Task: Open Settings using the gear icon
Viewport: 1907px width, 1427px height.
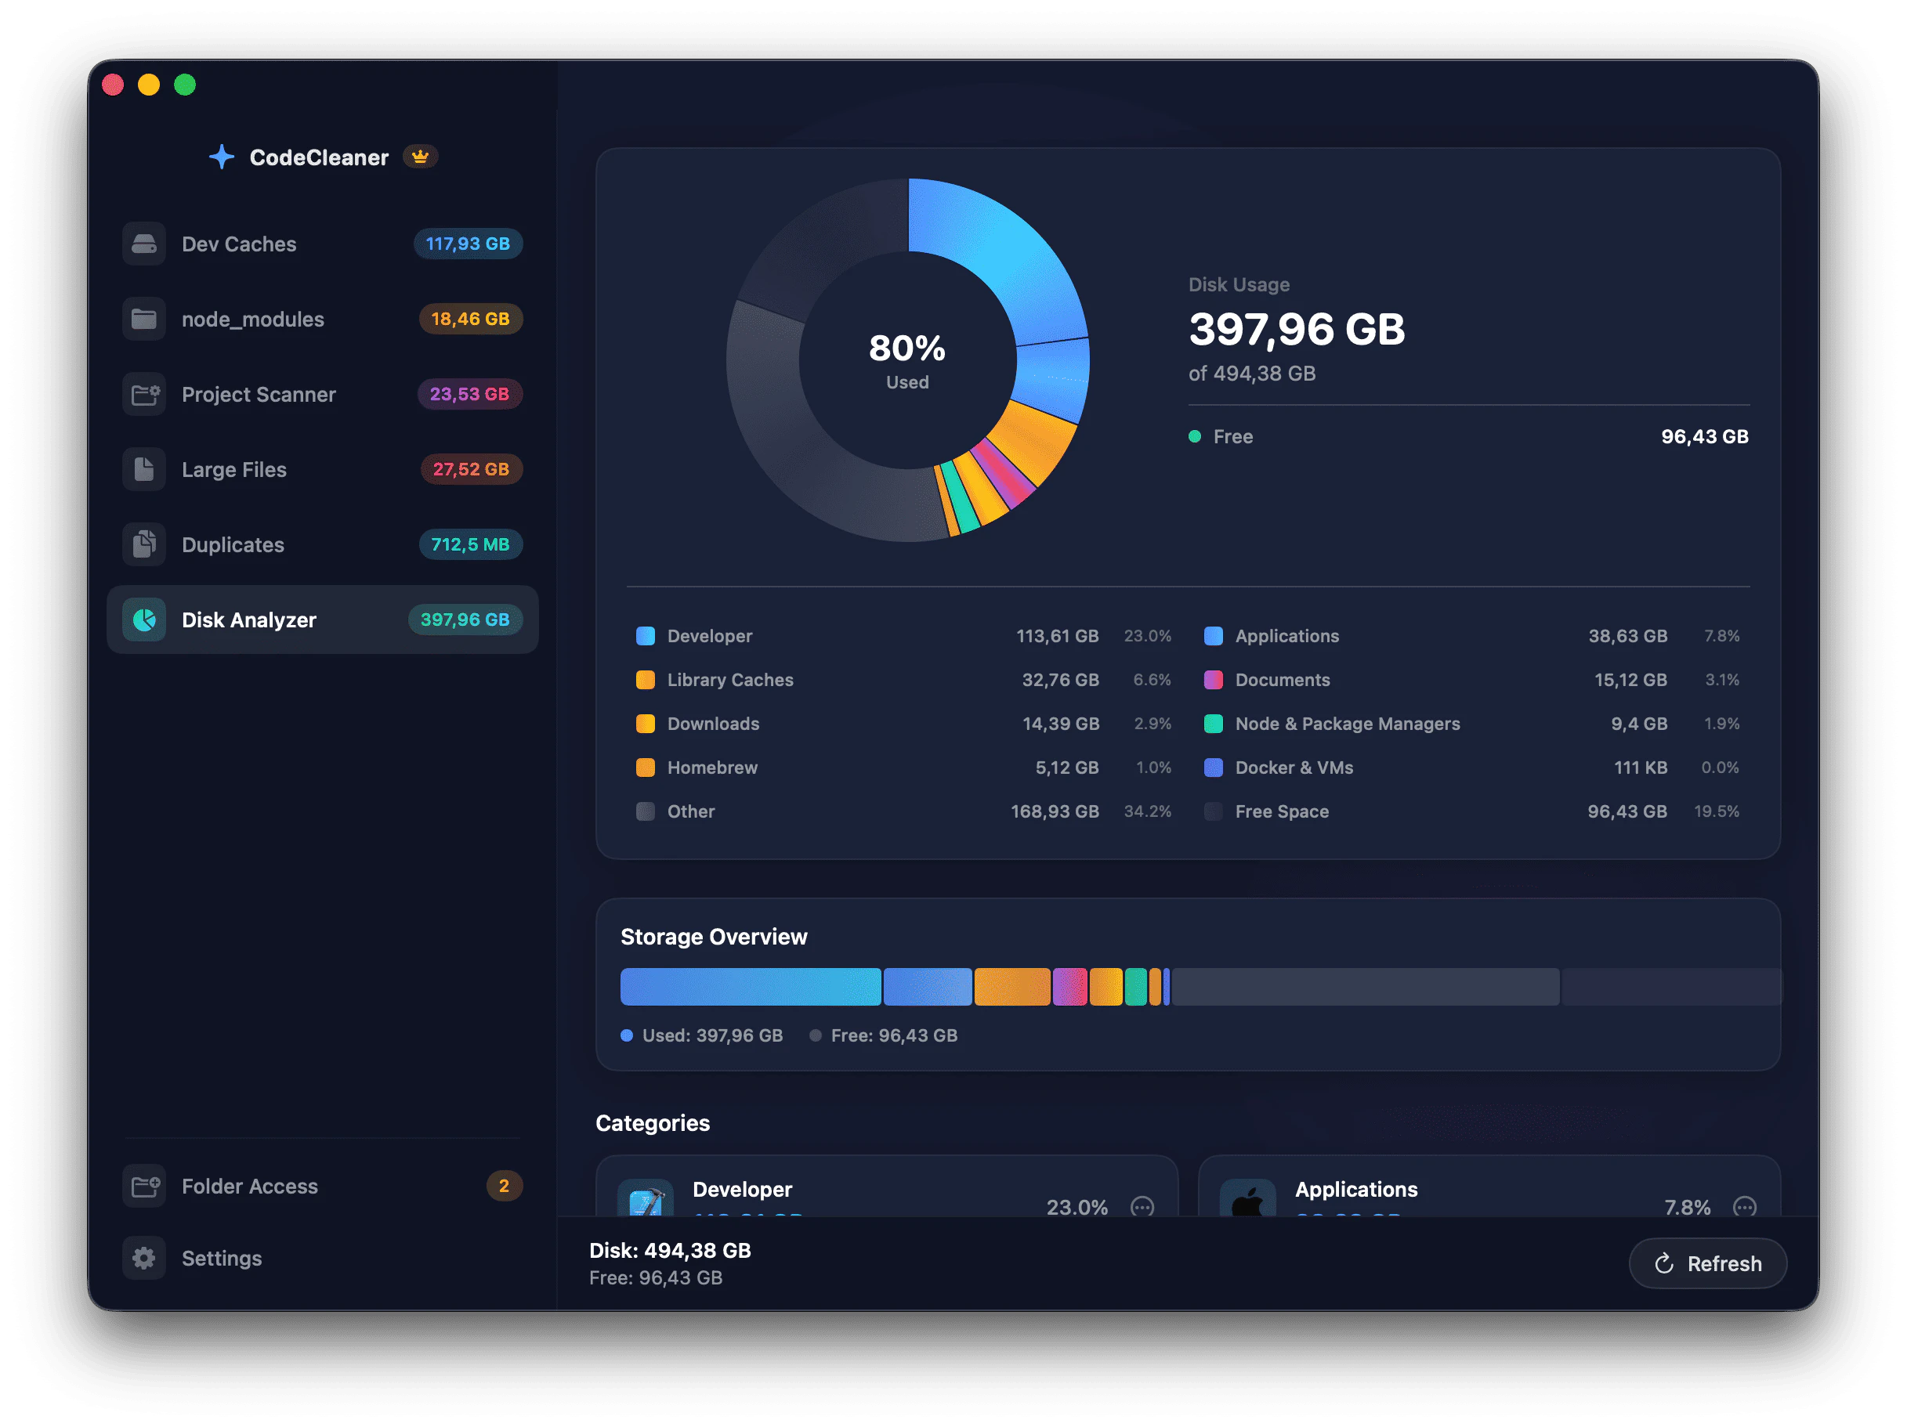Action: (x=145, y=1258)
